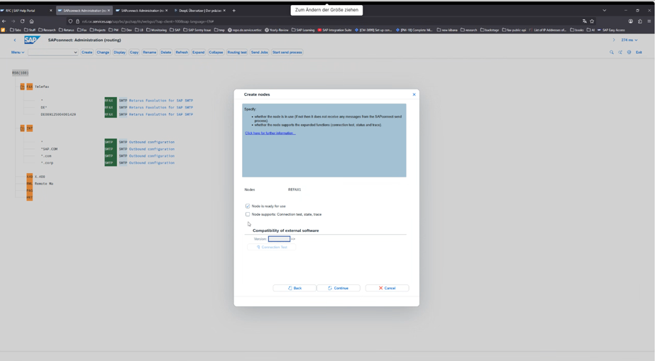Screen dimensions: 655x361
Task: Select the PRT tree node
Action: [30, 197]
